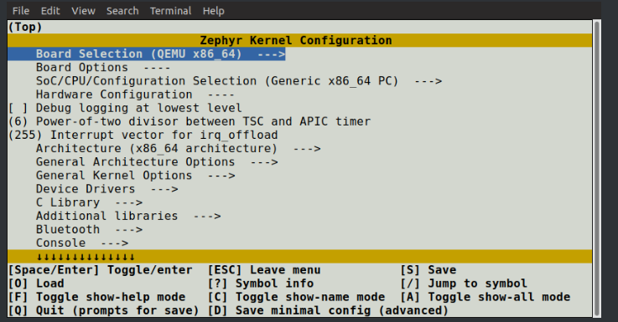Viewport: 618px width, 322px height.
Task: Click the [Q] Quit shortcut label
Action: (x=103, y=310)
